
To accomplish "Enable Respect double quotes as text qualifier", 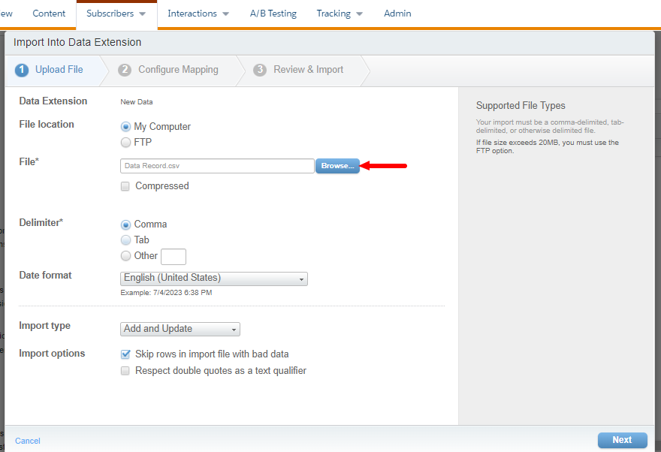I will [x=125, y=371].
